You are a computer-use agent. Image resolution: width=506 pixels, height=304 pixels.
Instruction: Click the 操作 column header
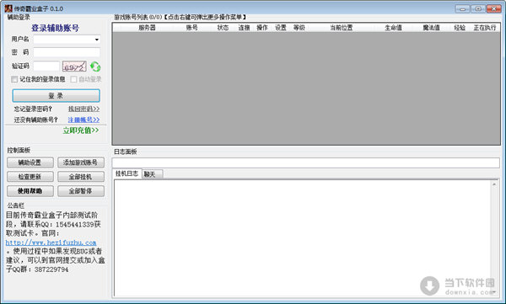pyautogui.click(x=262, y=28)
